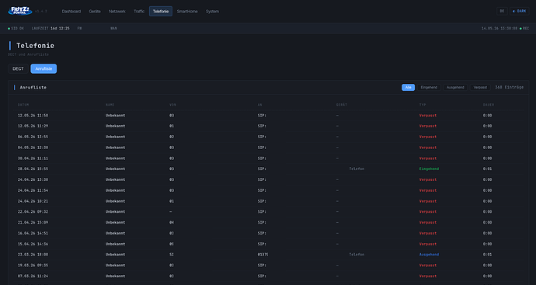Click the Datum column header
Image resolution: width=536 pixels, height=285 pixels.
click(23, 105)
